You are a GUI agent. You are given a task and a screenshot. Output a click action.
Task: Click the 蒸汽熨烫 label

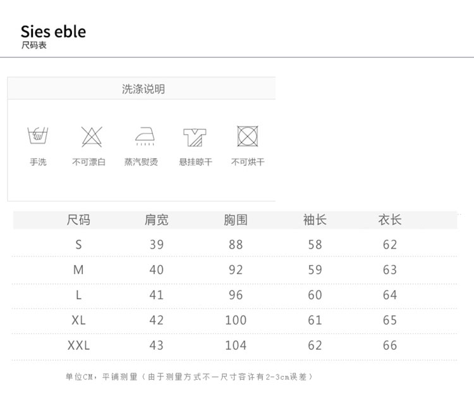(x=141, y=162)
